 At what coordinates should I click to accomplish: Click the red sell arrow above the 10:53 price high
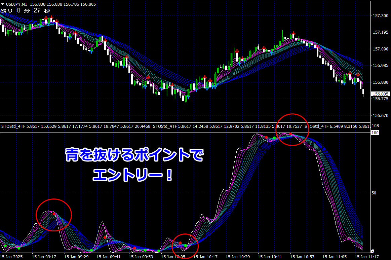tap(294, 33)
